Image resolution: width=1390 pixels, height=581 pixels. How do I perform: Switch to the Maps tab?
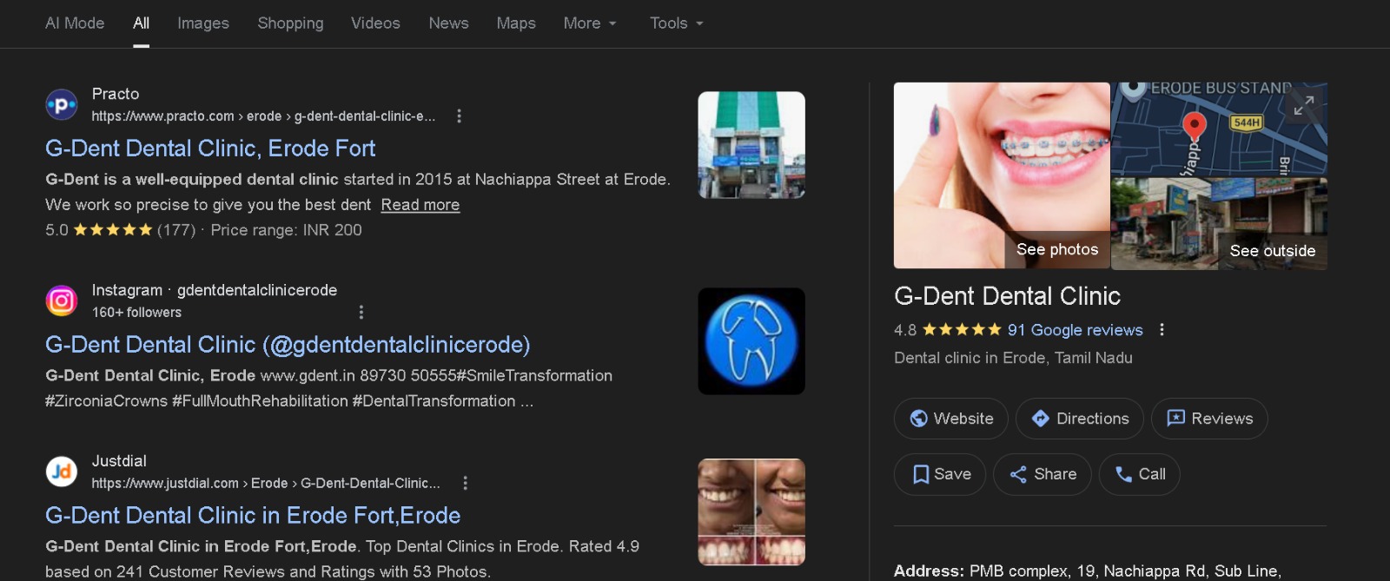pyautogui.click(x=516, y=23)
